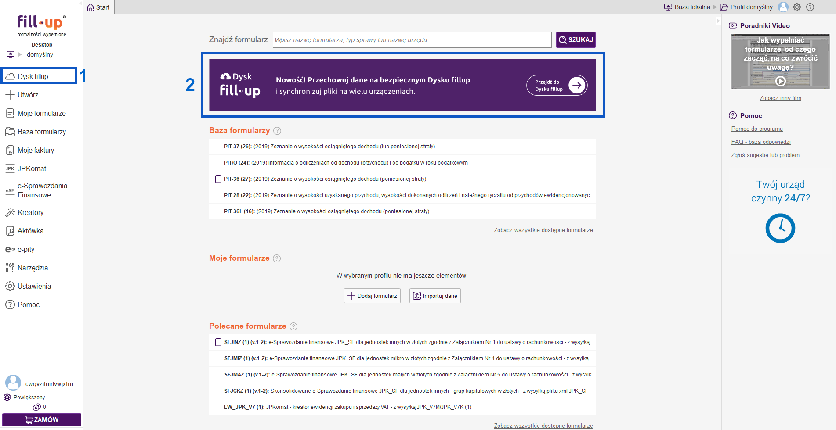This screenshot has height=430, width=836.
Task: Click the ZAMÓW order button
Action: (x=42, y=420)
